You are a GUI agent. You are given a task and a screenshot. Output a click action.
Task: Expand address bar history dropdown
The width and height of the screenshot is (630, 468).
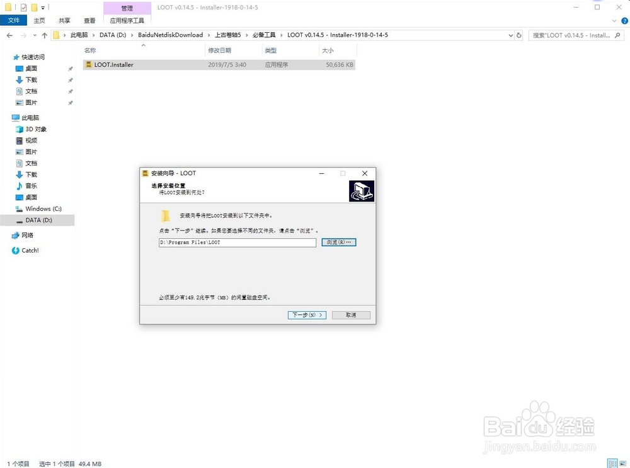tap(511, 35)
